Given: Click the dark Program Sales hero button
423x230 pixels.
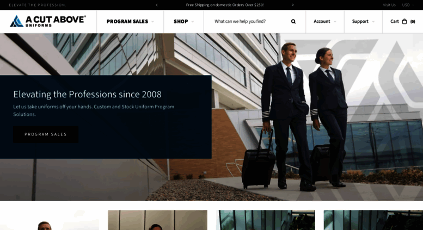Looking at the screenshot, I should tap(46, 134).
